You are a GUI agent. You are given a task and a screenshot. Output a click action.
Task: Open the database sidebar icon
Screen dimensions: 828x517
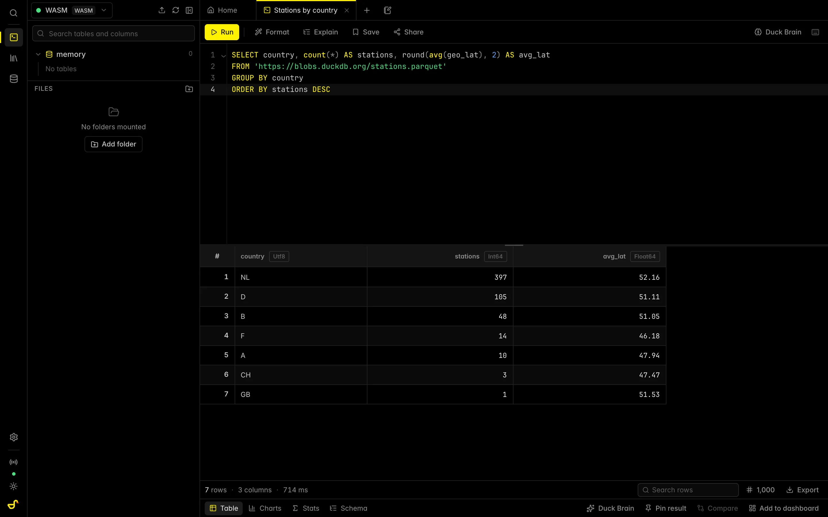tap(14, 79)
